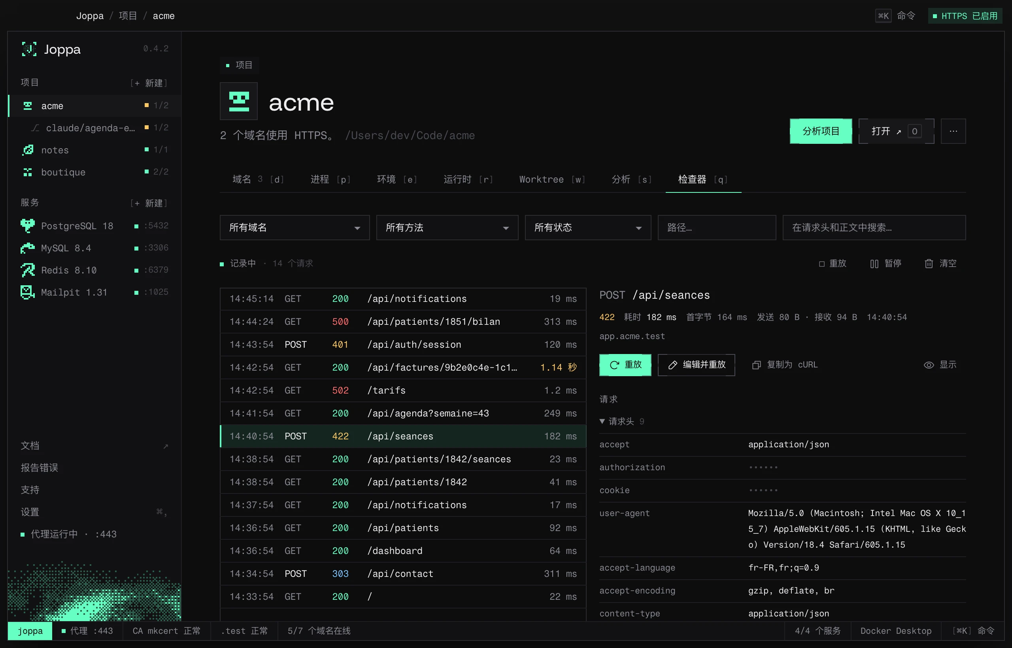Select request row /dashboard
The height and width of the screenshot is (648, 1012).
(x=403, y=551)
